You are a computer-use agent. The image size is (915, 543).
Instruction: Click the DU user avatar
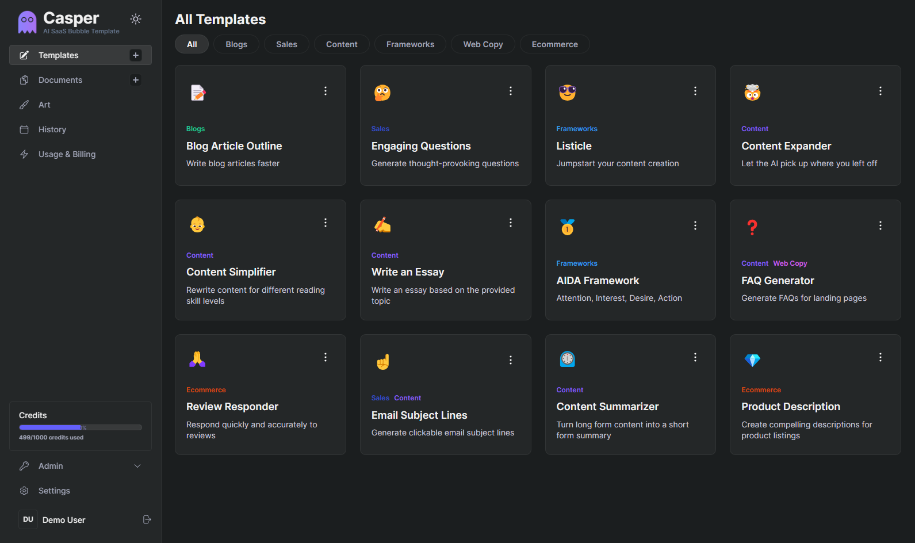click(x=28, y=519)
